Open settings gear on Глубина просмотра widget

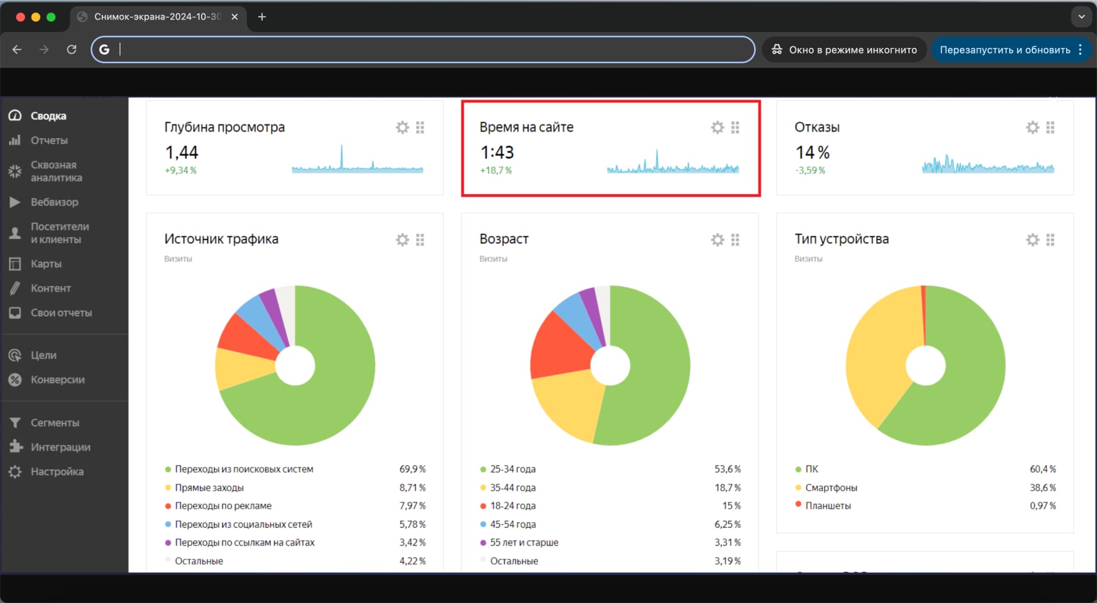[402, 127]
